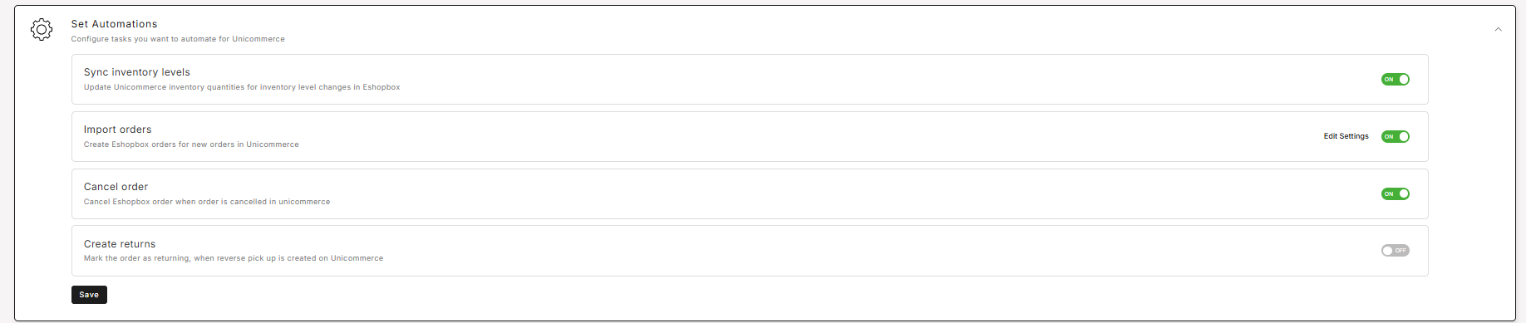Switch off the Cancel order toggle
This screenshot has height=323, width=1526.
[1396, 194]
